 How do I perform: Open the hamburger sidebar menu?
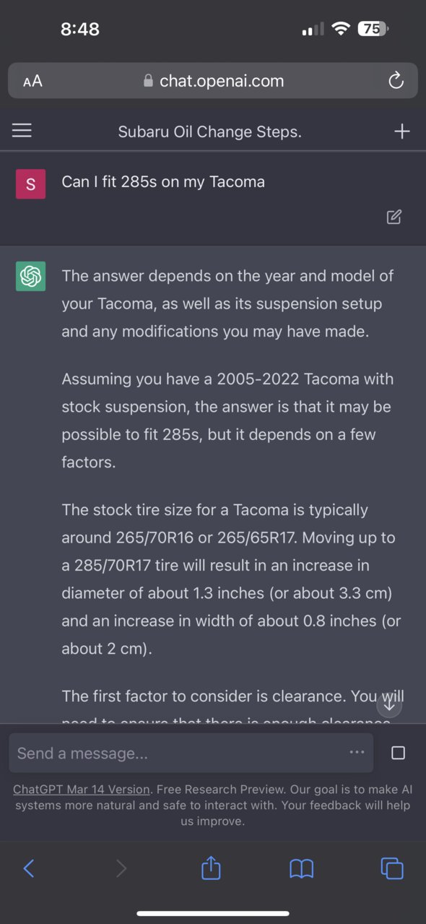pyautogui.click(x=22, y=130)
